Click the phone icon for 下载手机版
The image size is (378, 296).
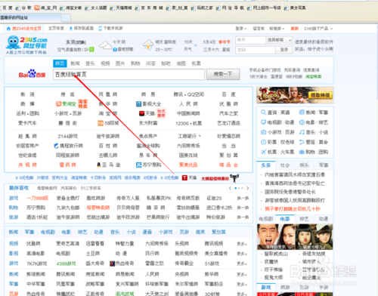[x=101, y=29]
